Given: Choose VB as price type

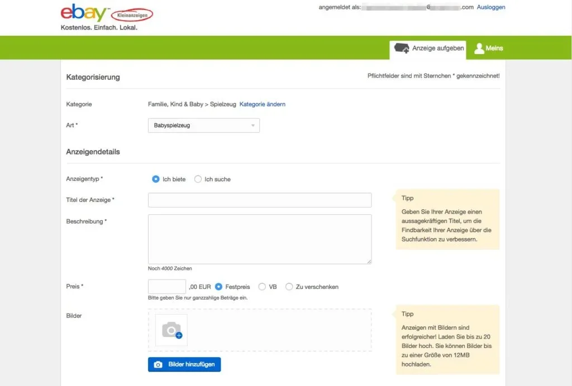Looking at the screenshot, I should (x=262, y=287).
